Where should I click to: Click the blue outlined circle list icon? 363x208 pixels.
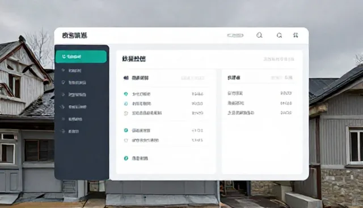coord(126,103)
